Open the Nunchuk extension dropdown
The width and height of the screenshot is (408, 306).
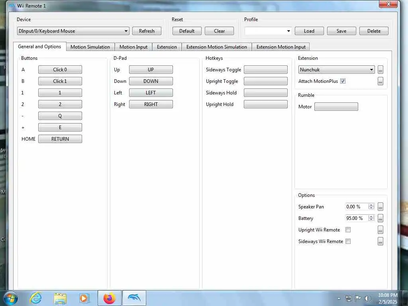[336, 69]
